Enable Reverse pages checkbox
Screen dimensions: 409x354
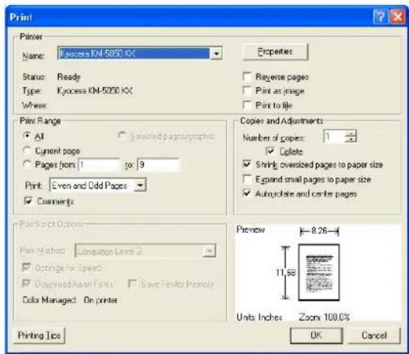click(247, 76)
